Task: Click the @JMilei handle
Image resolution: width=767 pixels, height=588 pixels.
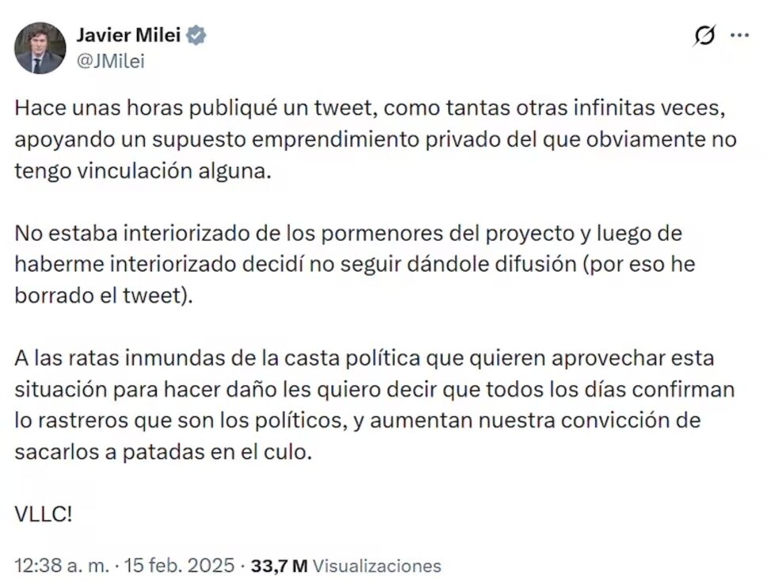Action: [x=110, y=58]
